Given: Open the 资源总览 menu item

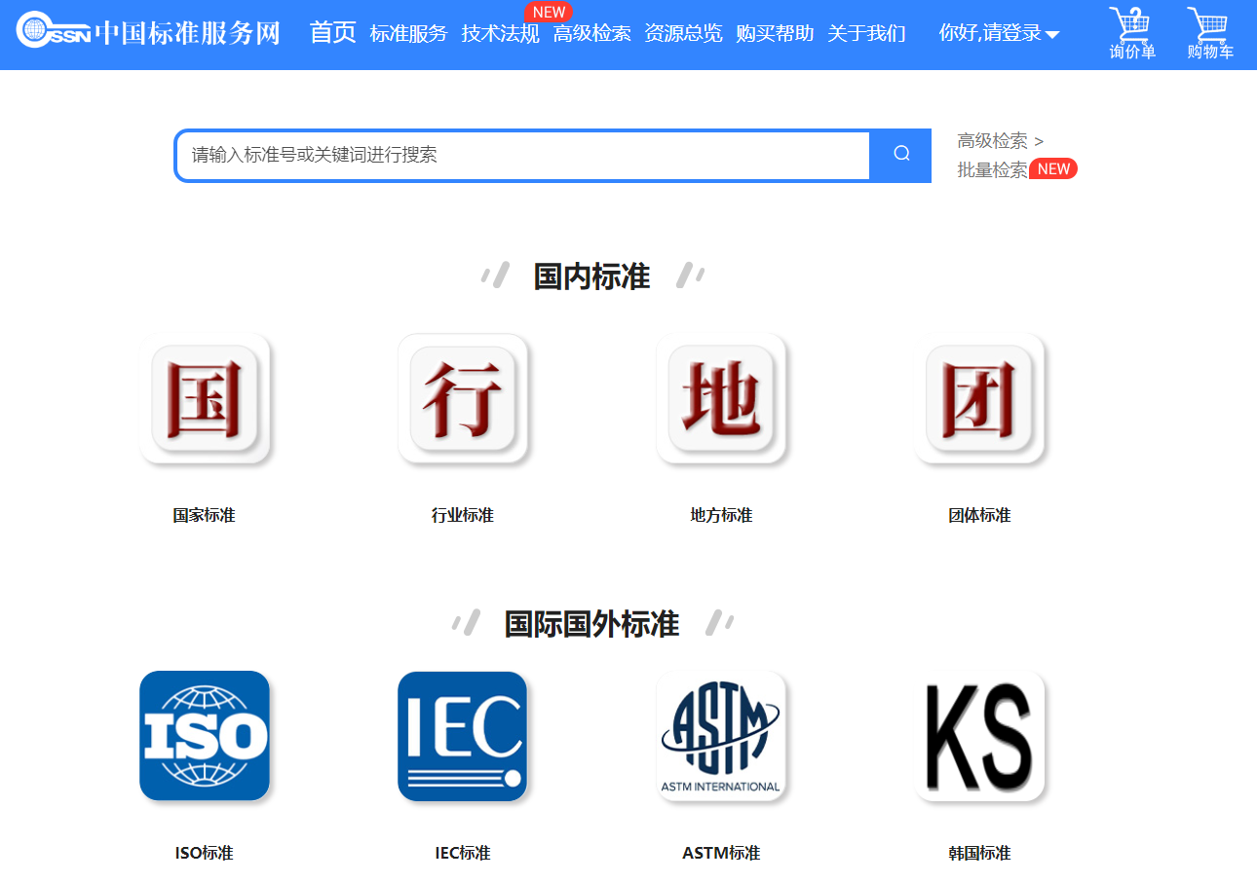Looking at the screenshot, I should pyautogui.click(x=683, y=34).
